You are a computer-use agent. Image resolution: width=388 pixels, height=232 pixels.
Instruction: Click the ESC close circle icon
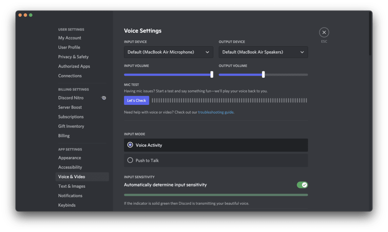tap(324, 33)
